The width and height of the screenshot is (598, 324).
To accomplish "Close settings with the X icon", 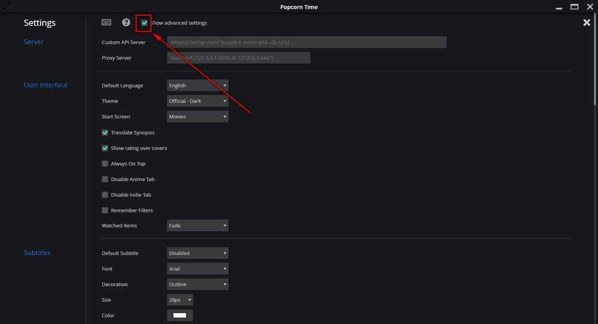I will pyautogui.click(x=587, y=23).
